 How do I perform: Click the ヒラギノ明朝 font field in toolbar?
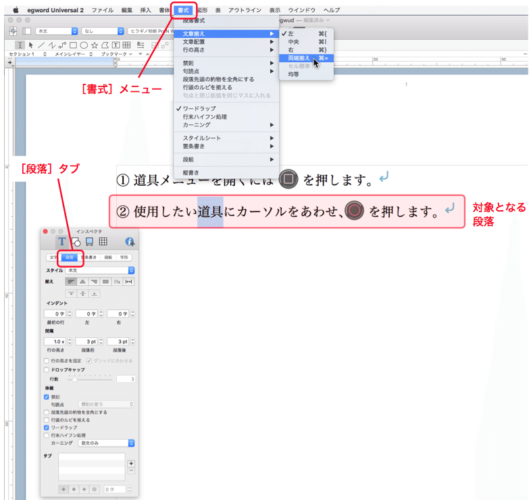coord(151,31)
